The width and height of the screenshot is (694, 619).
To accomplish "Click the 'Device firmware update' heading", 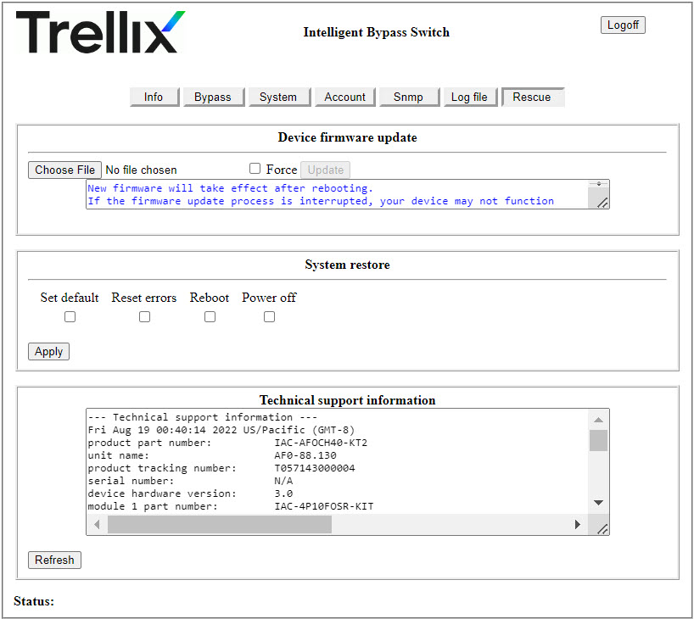I will pos(348,137).
